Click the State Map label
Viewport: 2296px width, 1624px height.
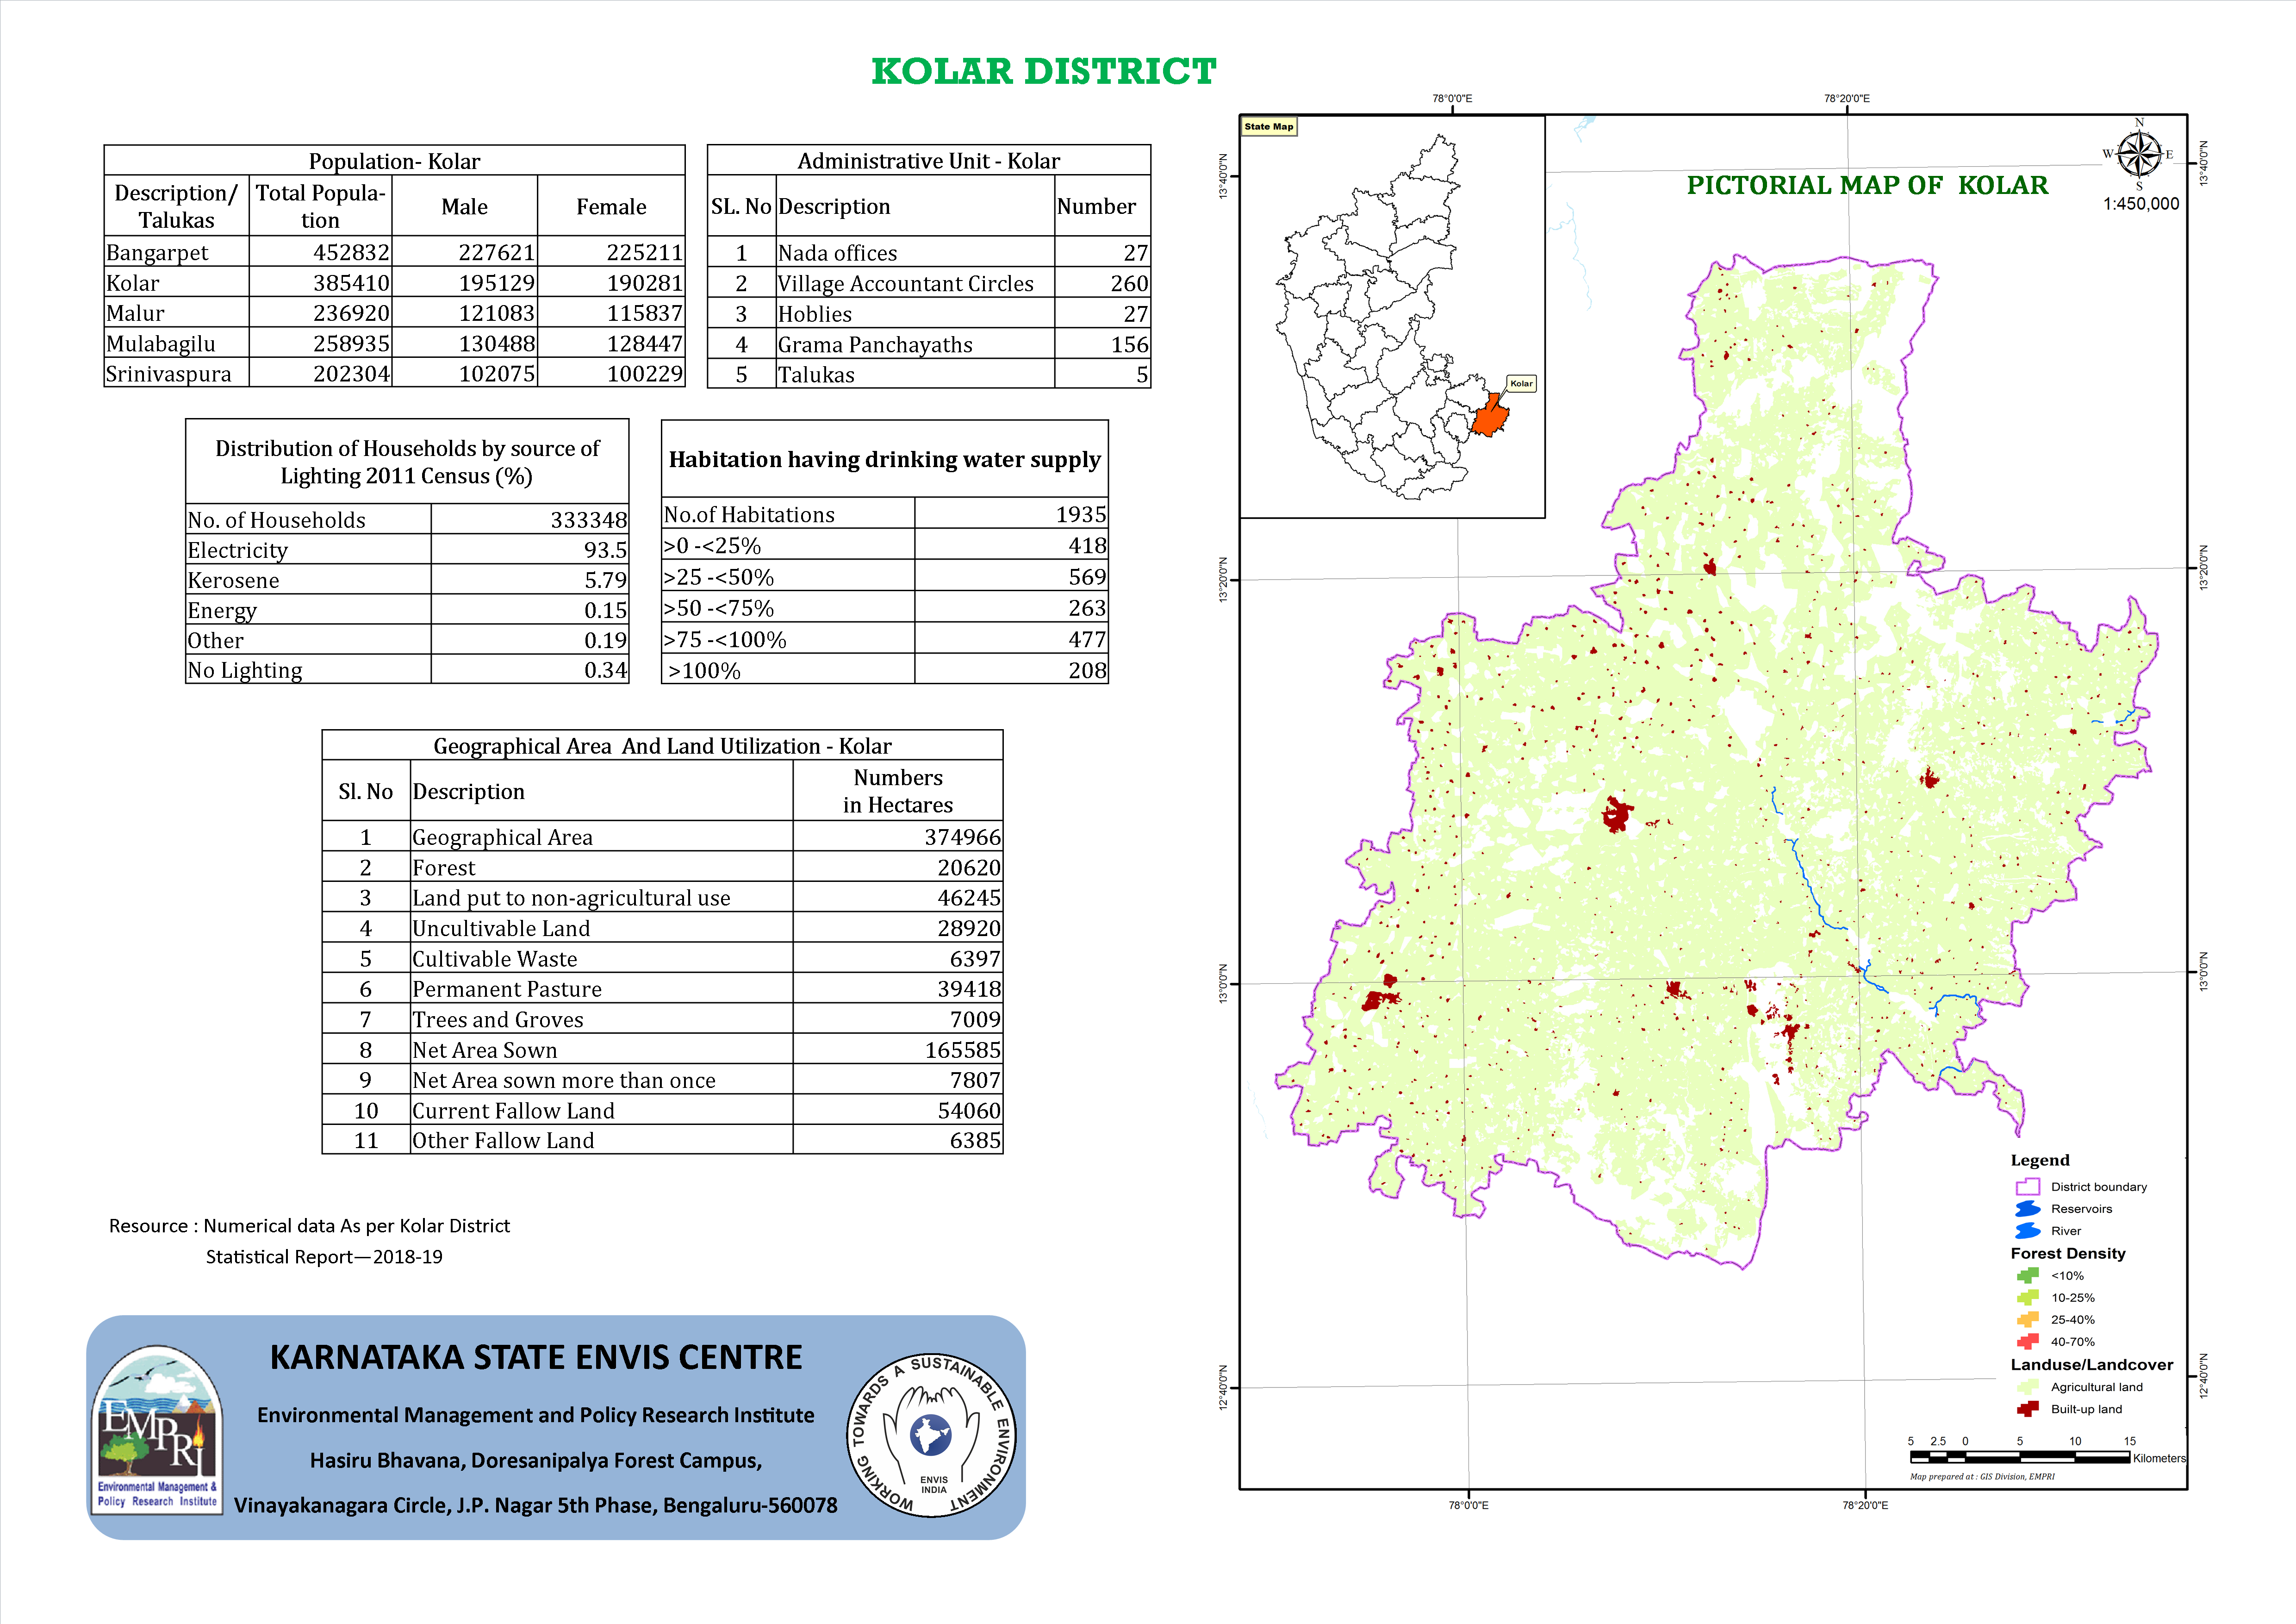click(1269, 127)
